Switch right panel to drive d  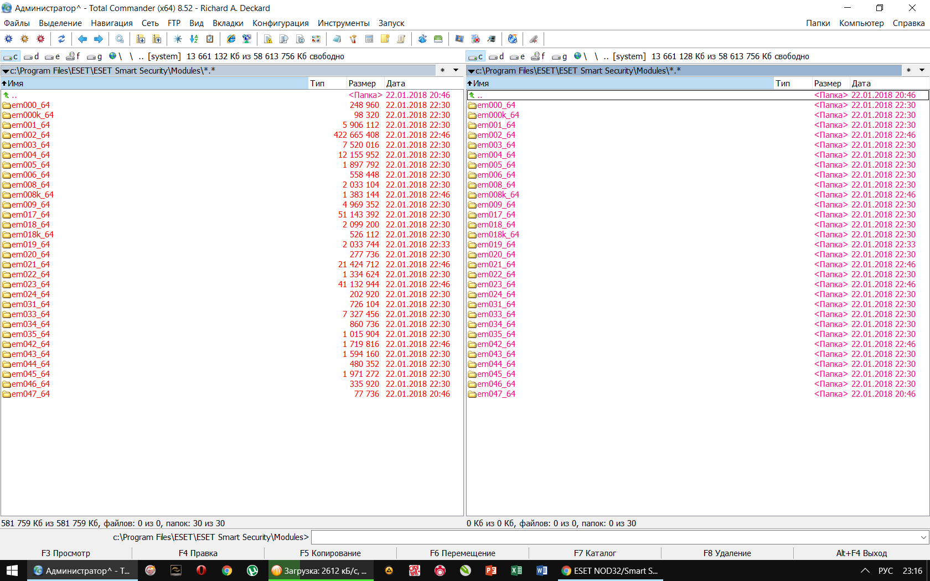(497, 56)
